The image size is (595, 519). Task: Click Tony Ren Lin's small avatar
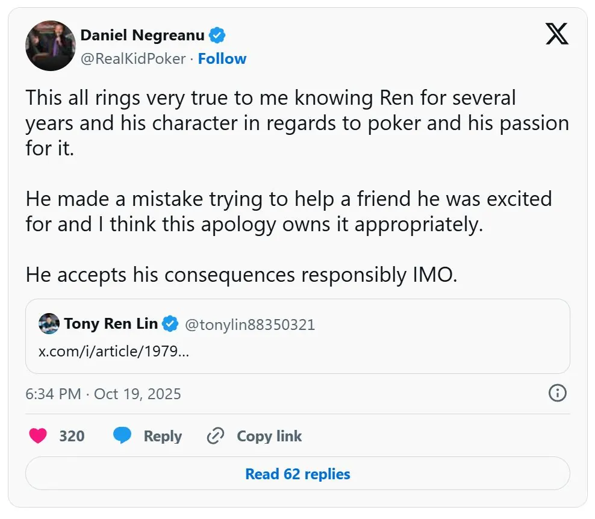49,324
